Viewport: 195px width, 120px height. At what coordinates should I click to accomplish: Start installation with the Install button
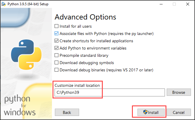click(151, 112)
